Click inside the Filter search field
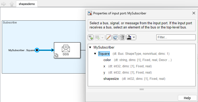Viewport: 198px width, 102px height. point(176,37)
